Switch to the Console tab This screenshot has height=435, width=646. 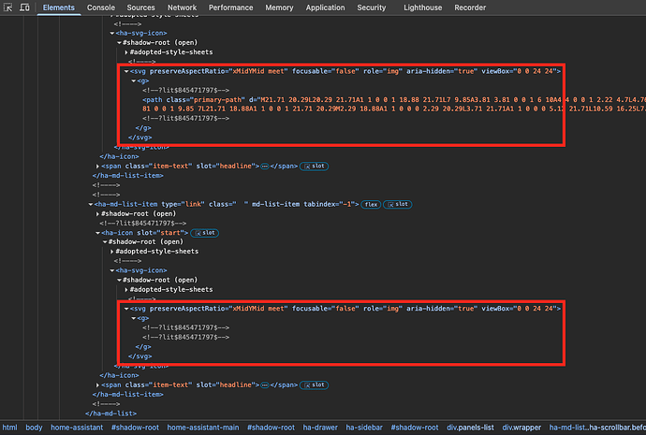(101, 7)
